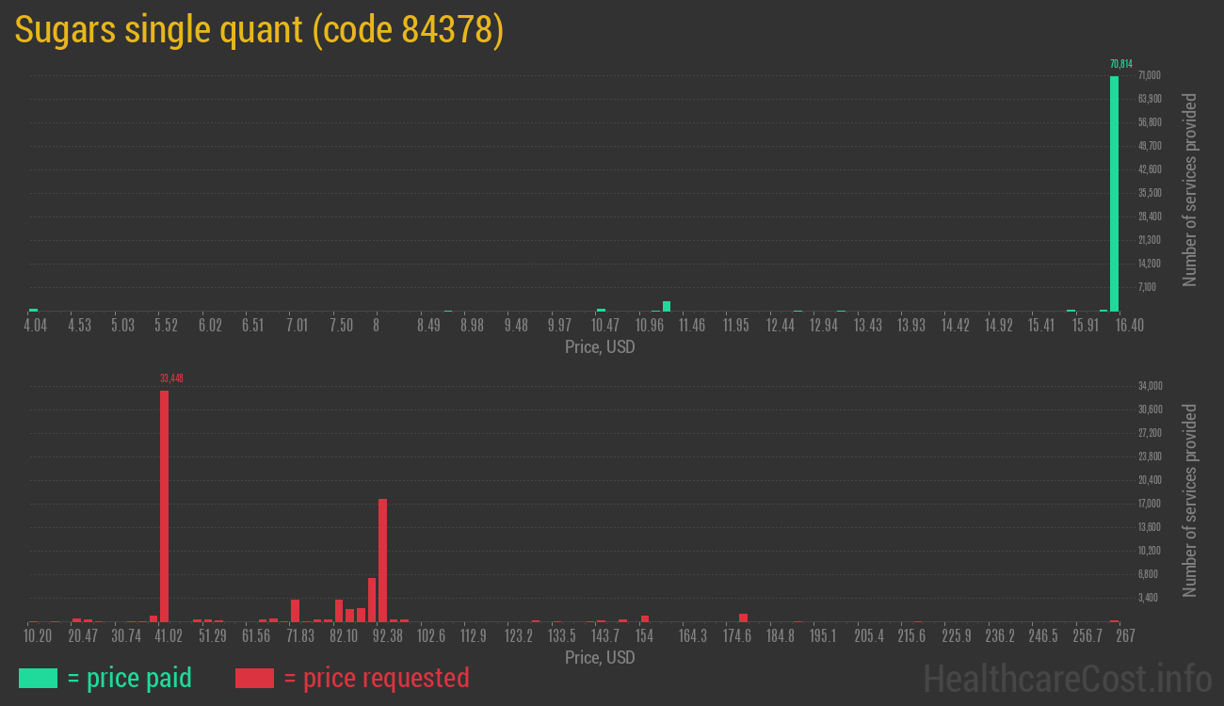Click the 'Price, USD' axis label on top chart

600,347
